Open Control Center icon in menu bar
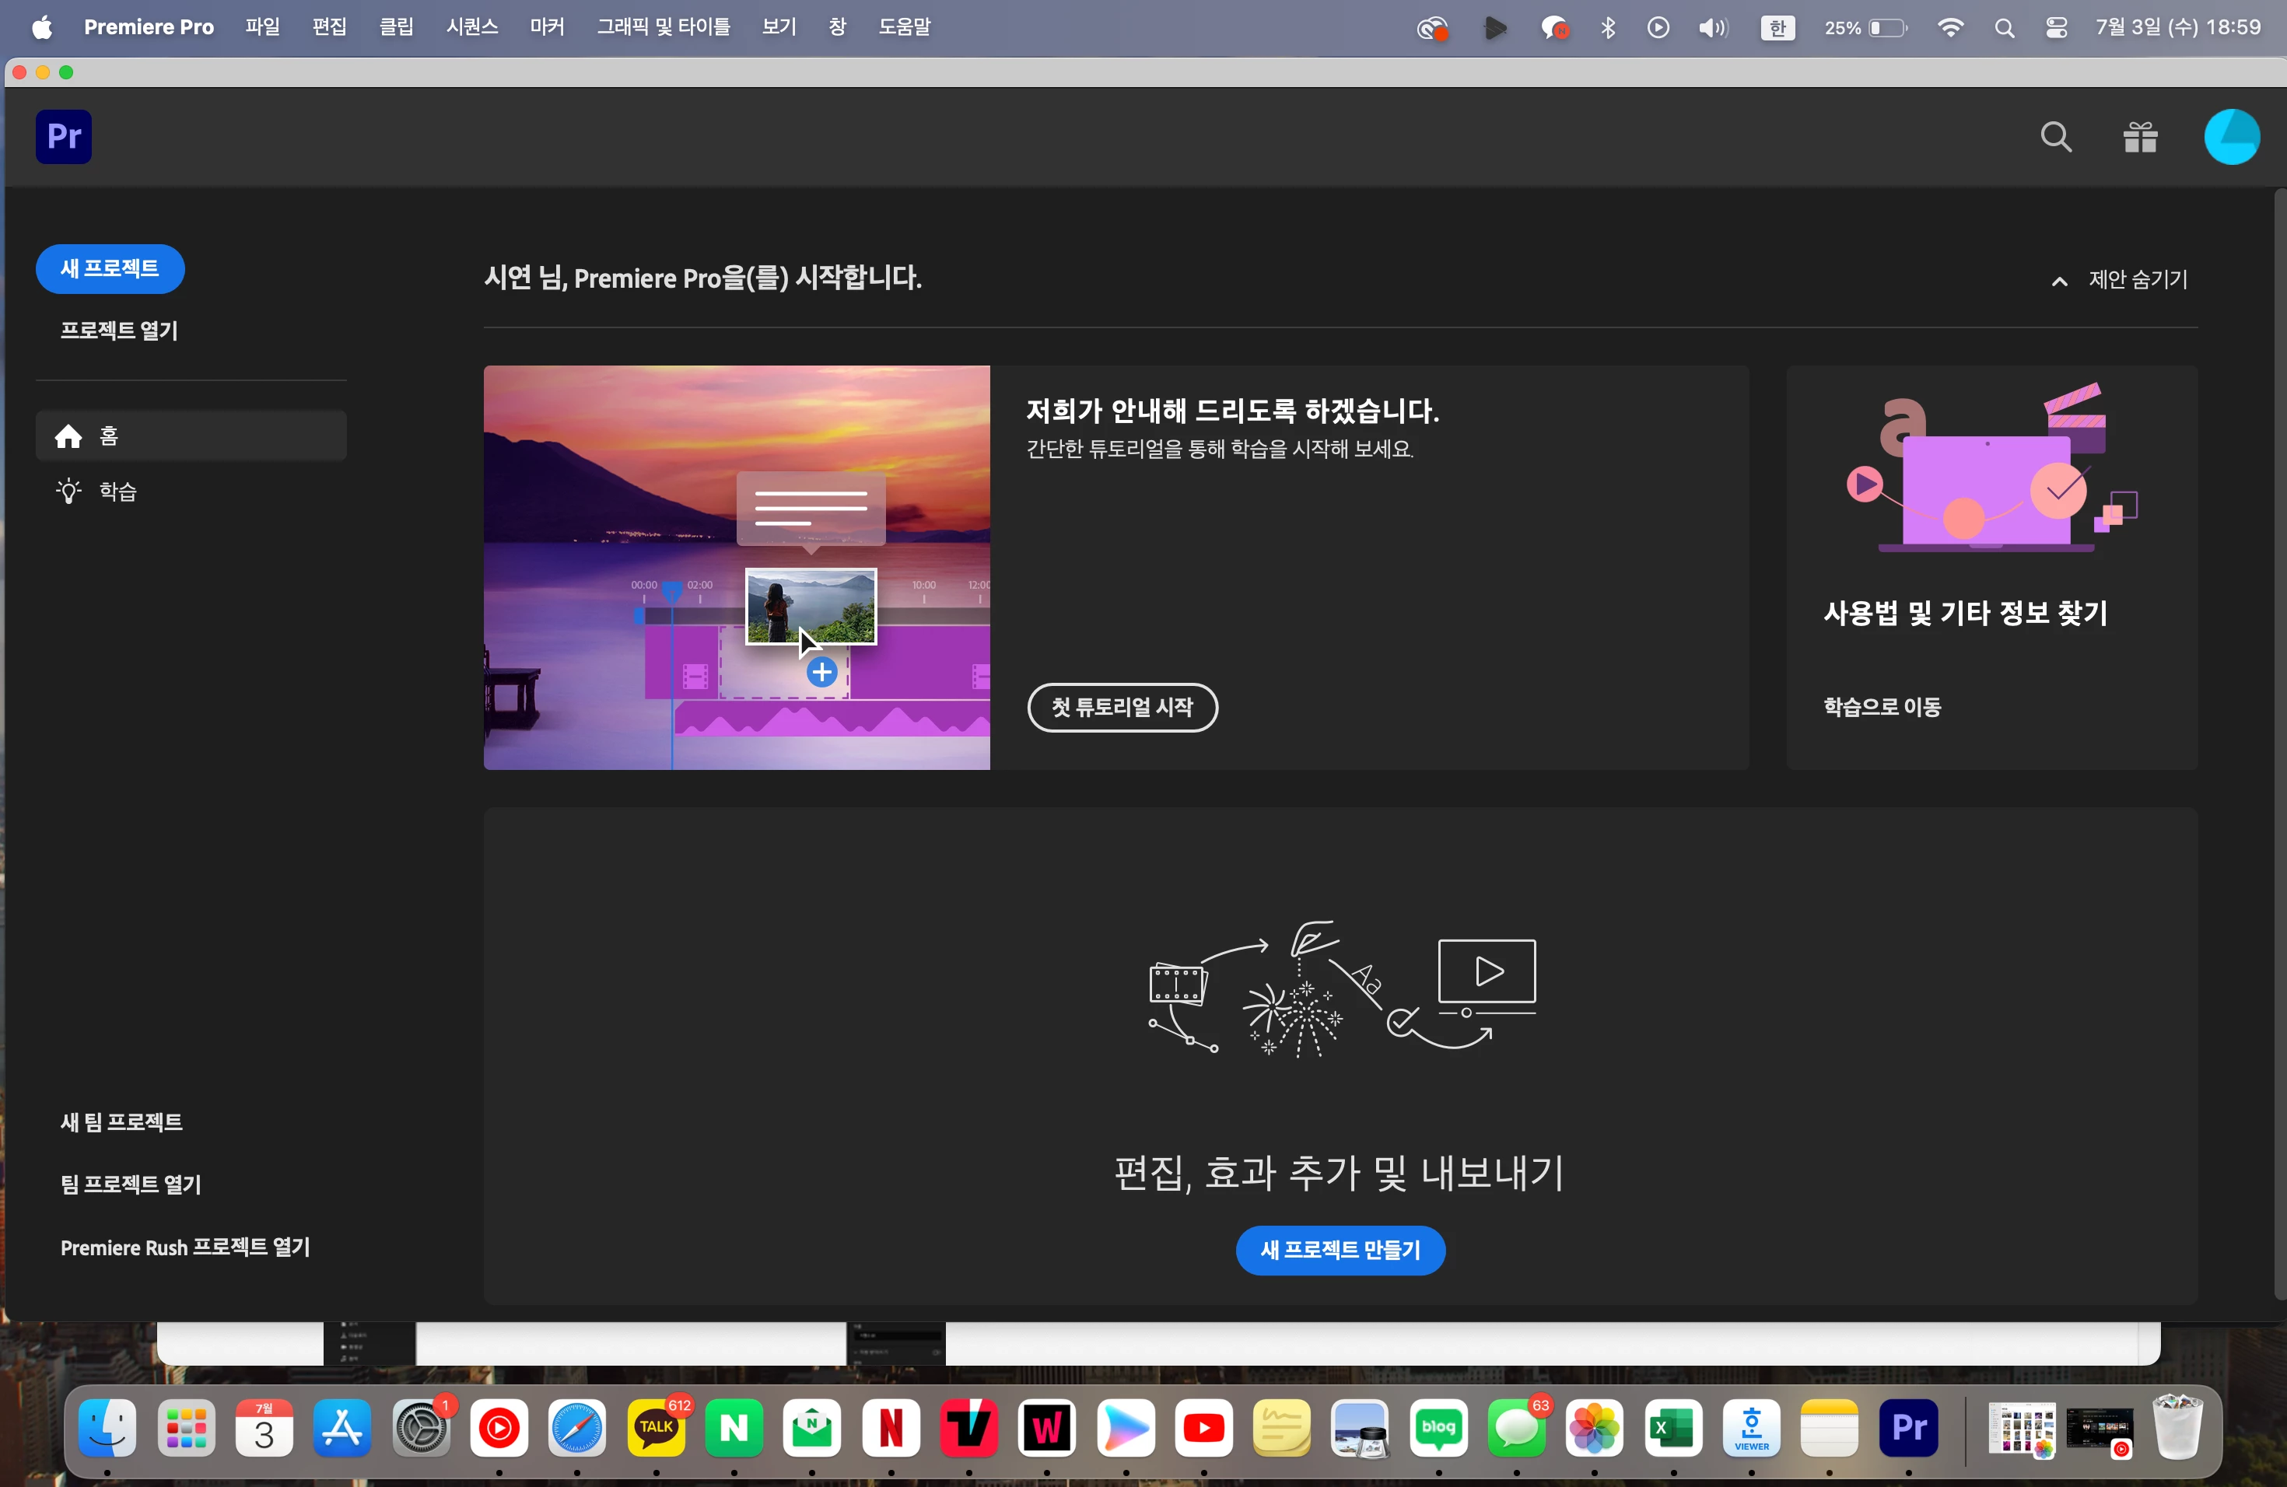This screenshot has width=2287, height=1487. [x=2057, y=28]
